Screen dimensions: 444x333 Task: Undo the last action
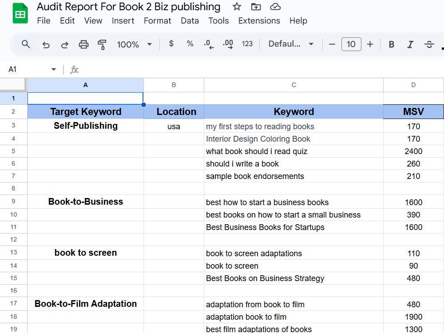point(46,44)
